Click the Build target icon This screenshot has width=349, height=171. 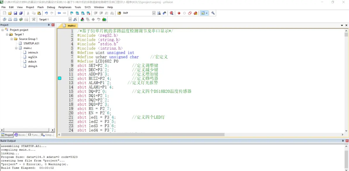10,20
